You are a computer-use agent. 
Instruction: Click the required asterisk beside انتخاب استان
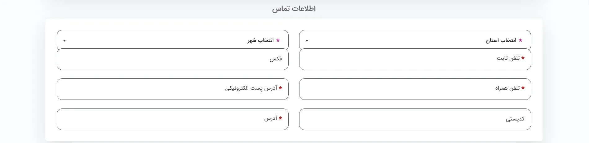[520, 40]
